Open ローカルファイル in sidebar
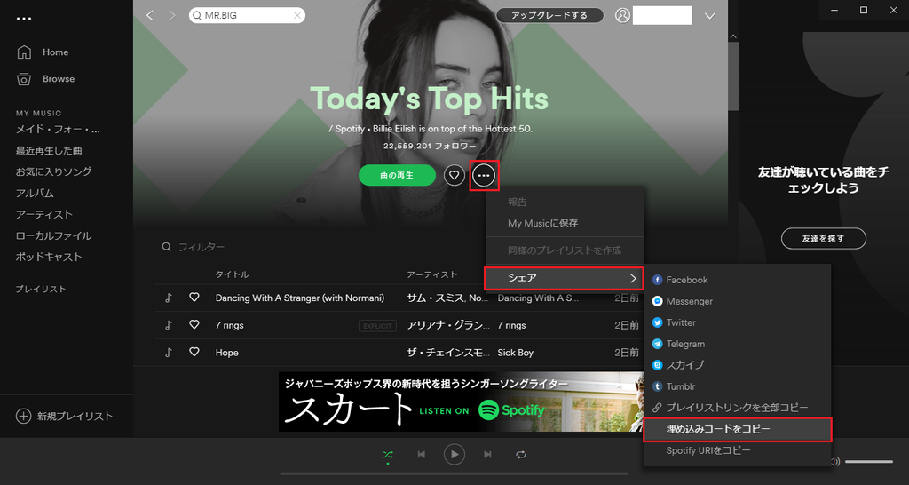The image size is (909, 485). click(x=54, y=236)
